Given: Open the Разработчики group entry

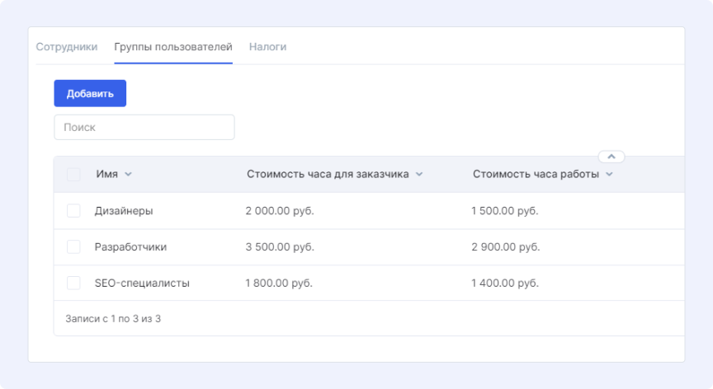Looking at the screenshot, I should (x=130, y=247).
